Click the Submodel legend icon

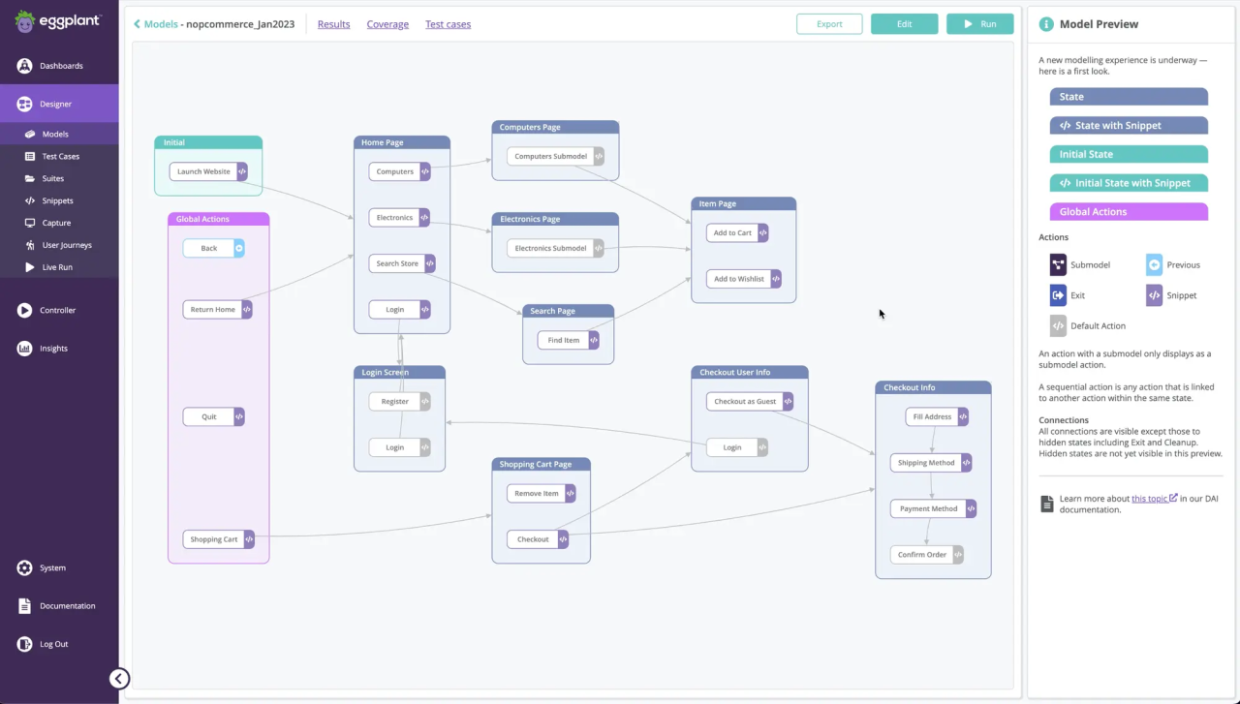pyautogui.click(x=1058, y=264)
